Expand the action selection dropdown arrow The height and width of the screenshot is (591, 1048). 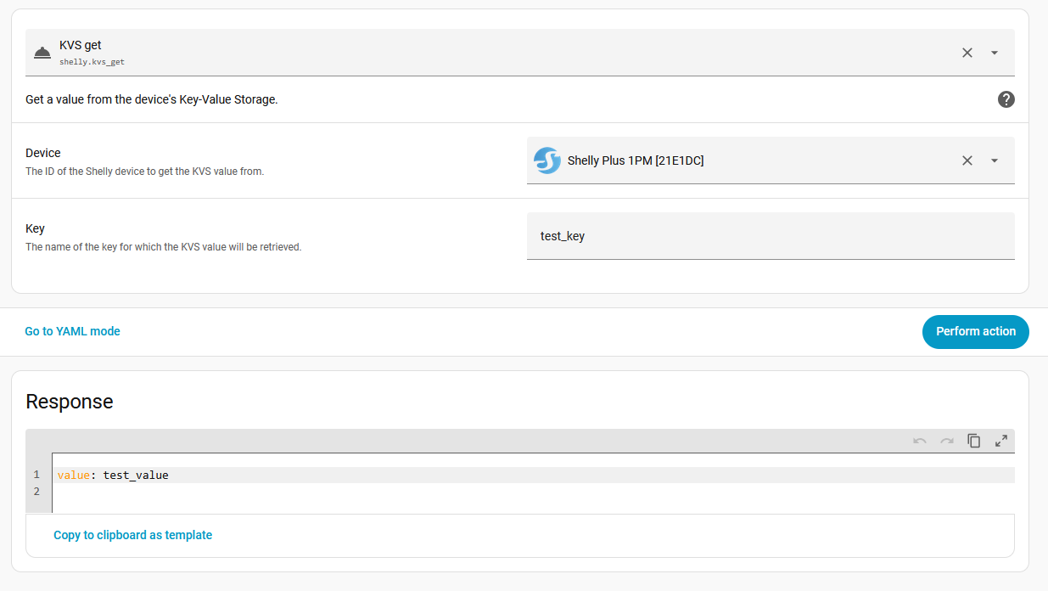click(995, 53)
